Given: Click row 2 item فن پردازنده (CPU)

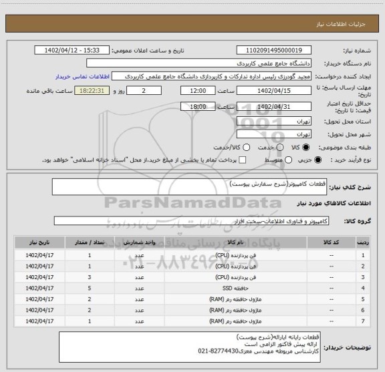Looking at the screenshot, I should pyautogui.click(x=235, y=266).
